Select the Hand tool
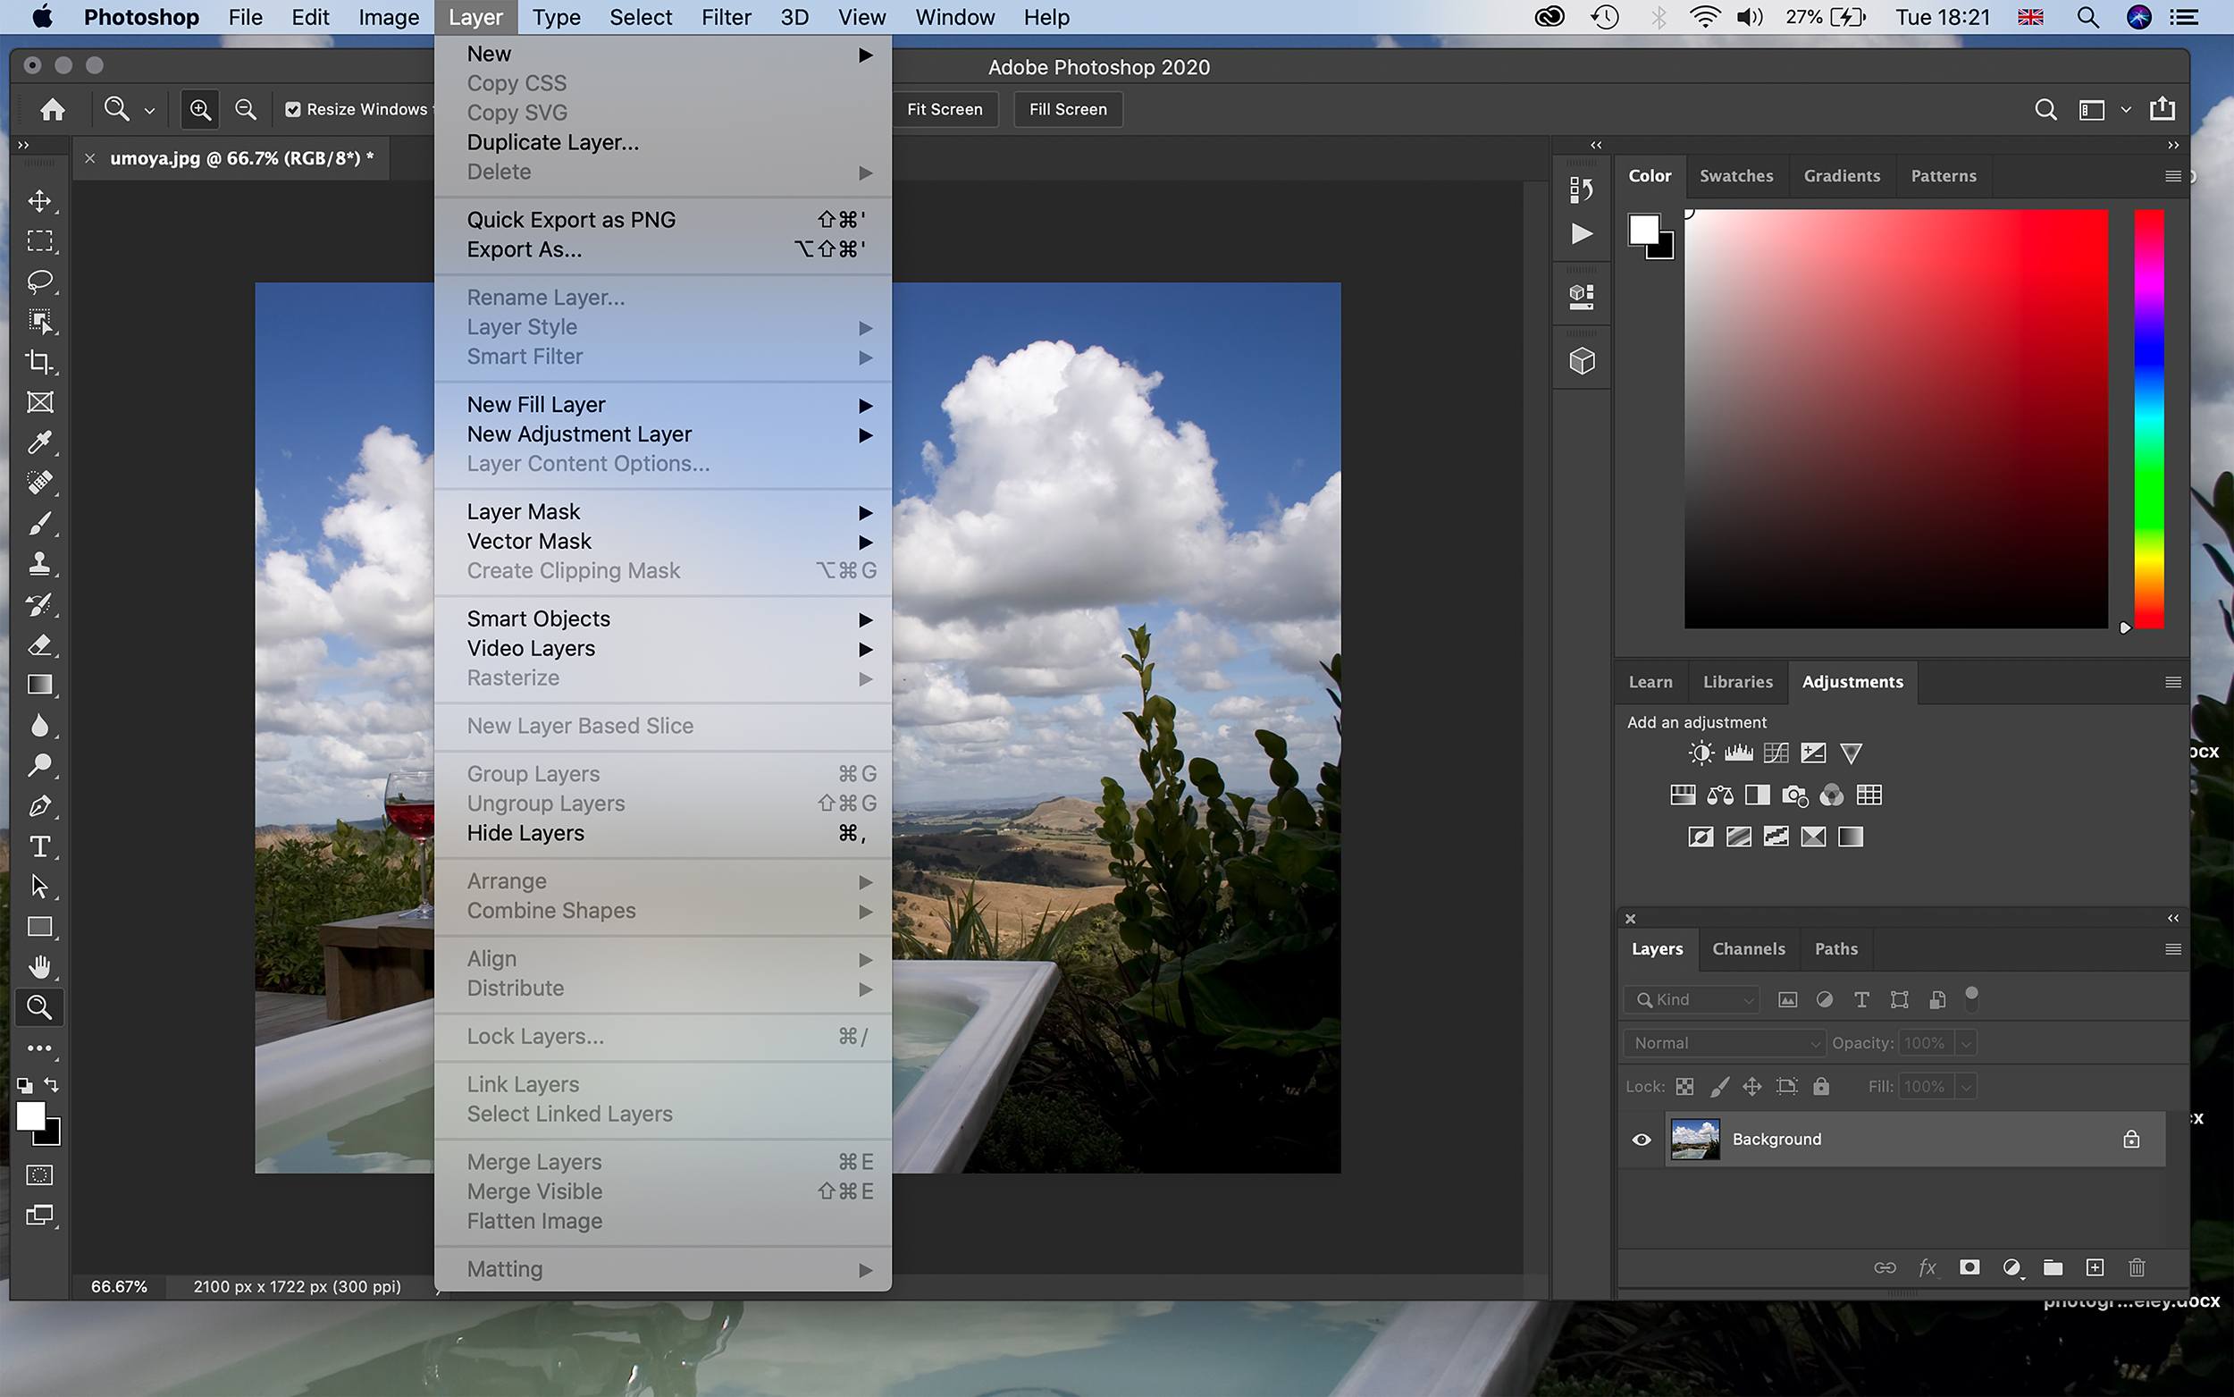The width and height of the screenshot is (2234, 1397). coord(39,967)
